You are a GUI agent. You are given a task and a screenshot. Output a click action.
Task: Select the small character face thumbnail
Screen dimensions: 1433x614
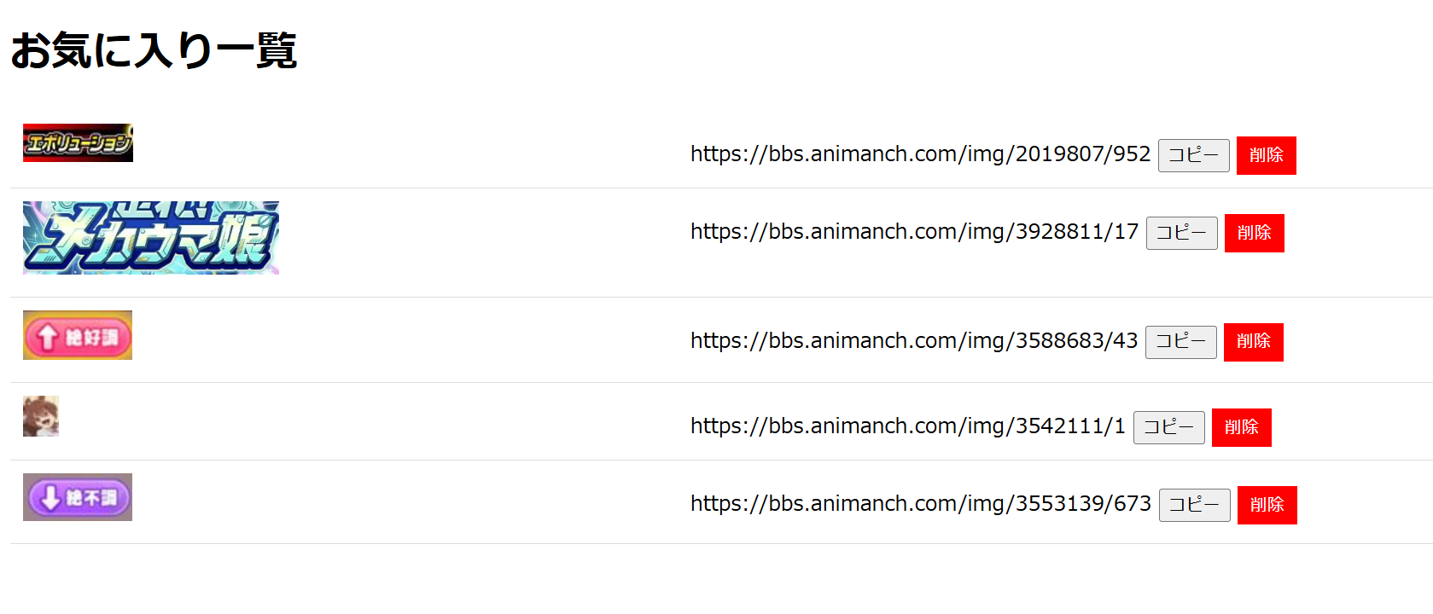[41, 416]
